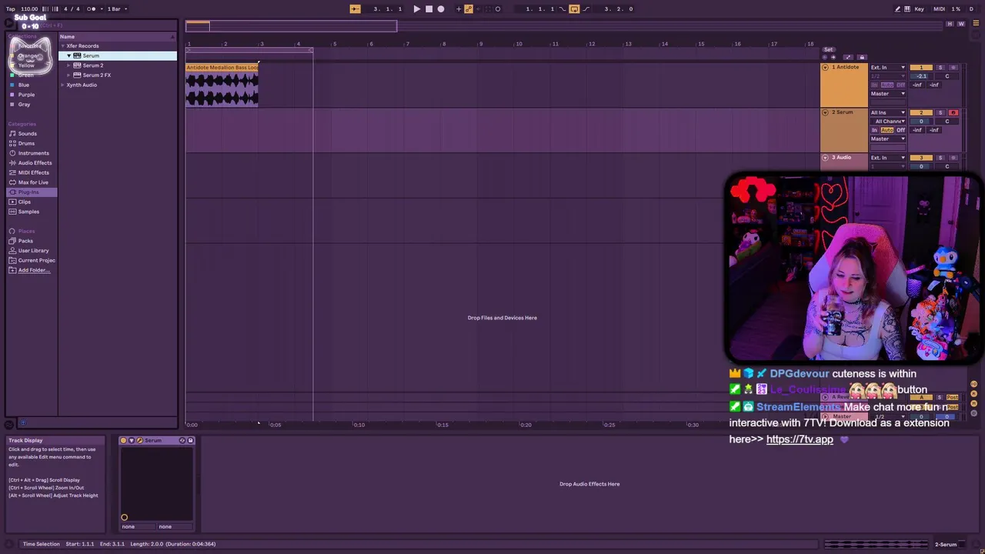Click Serum track volume value 0
Screen dimensions: 985x554
[921, 121]
